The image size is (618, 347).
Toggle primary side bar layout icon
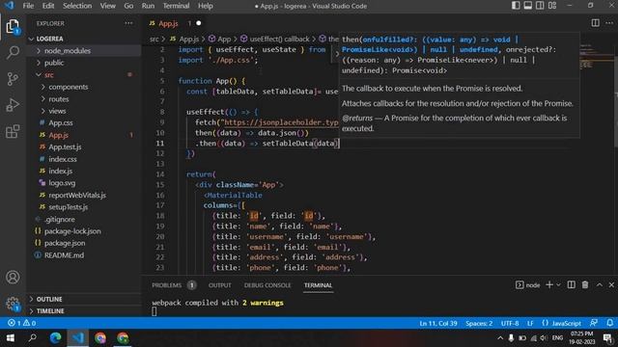tap(516, 6)
